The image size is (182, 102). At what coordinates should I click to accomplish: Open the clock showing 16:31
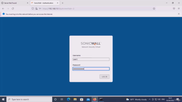(170, 99)
